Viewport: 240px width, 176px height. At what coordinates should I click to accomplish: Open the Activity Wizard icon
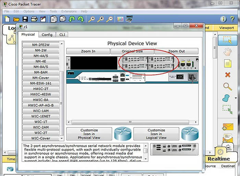pyautogui.click(x=43, y=19)
